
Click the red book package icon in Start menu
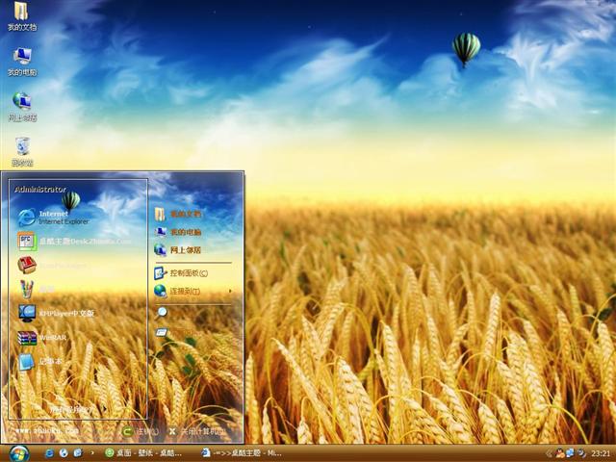[27, 266]
